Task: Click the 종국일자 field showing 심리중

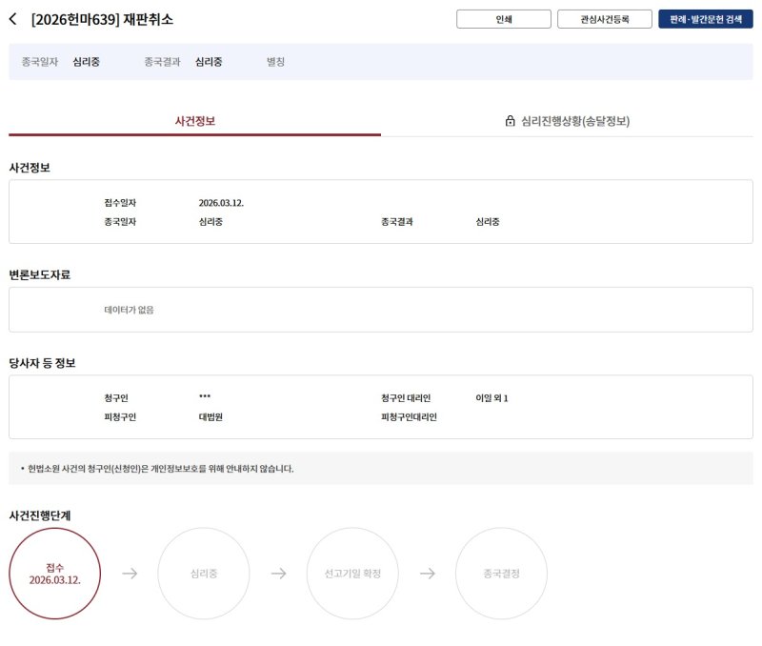Action: 83,62
